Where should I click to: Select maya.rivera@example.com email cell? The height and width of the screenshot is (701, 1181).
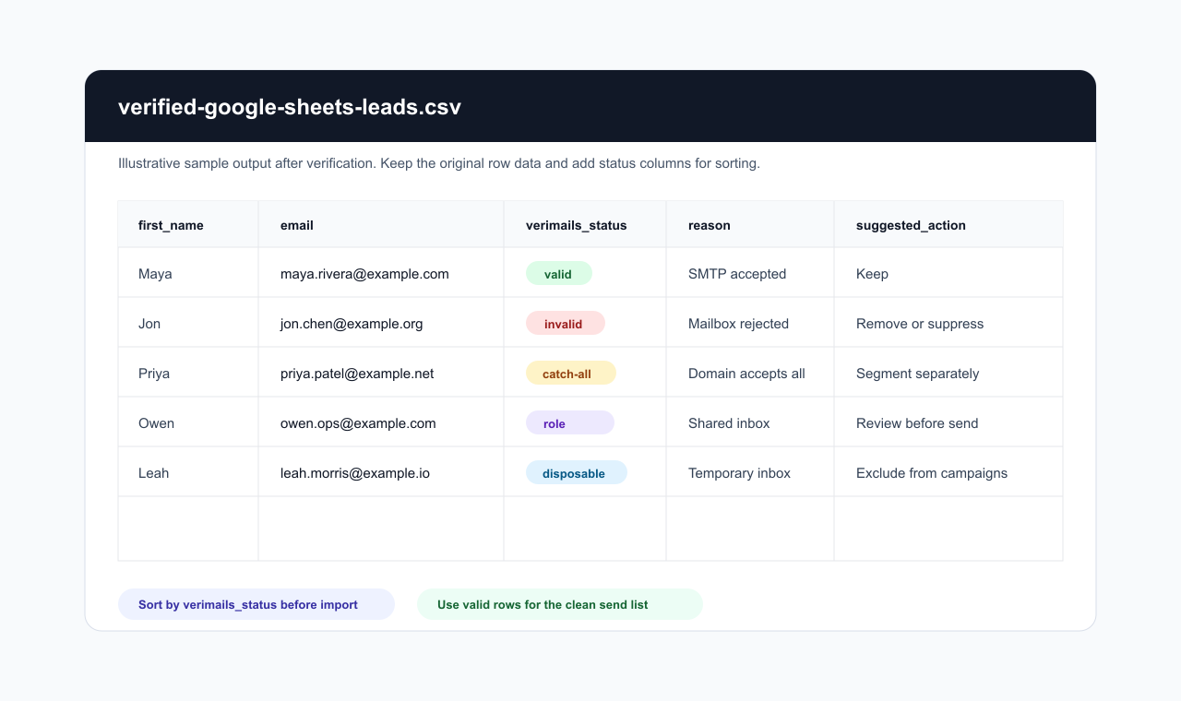click(x=381, y=273)
